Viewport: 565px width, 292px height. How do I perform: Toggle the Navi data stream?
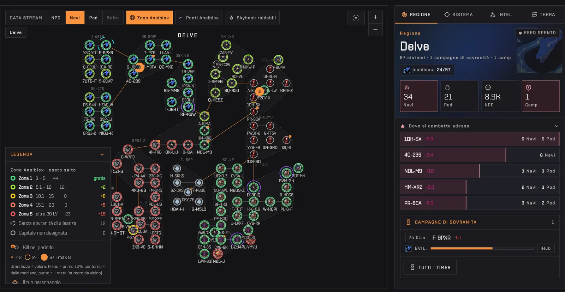click(x=75, y=18)
